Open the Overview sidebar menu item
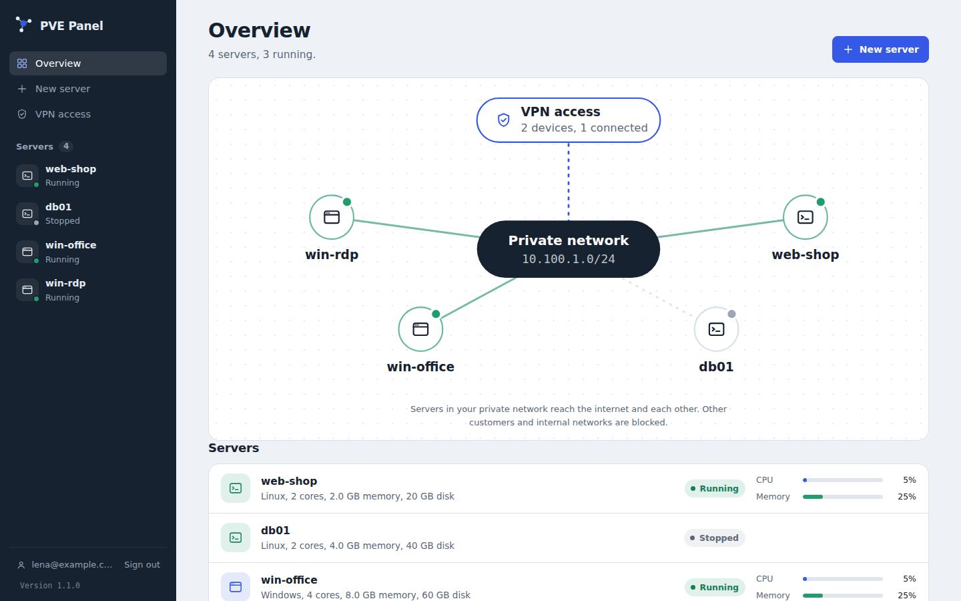Viewport: 961px width, 601px height. [x=88, y=63]
